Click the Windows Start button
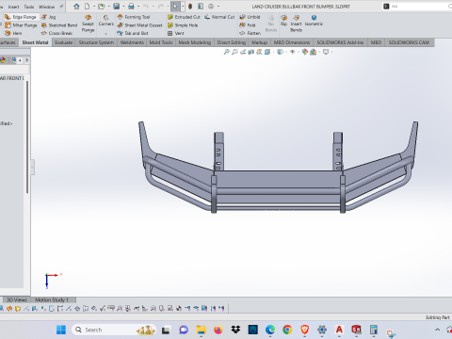Image resolution: width=452 pixels, height=339 pixels. pyautogui.click(x=61, y=330)
